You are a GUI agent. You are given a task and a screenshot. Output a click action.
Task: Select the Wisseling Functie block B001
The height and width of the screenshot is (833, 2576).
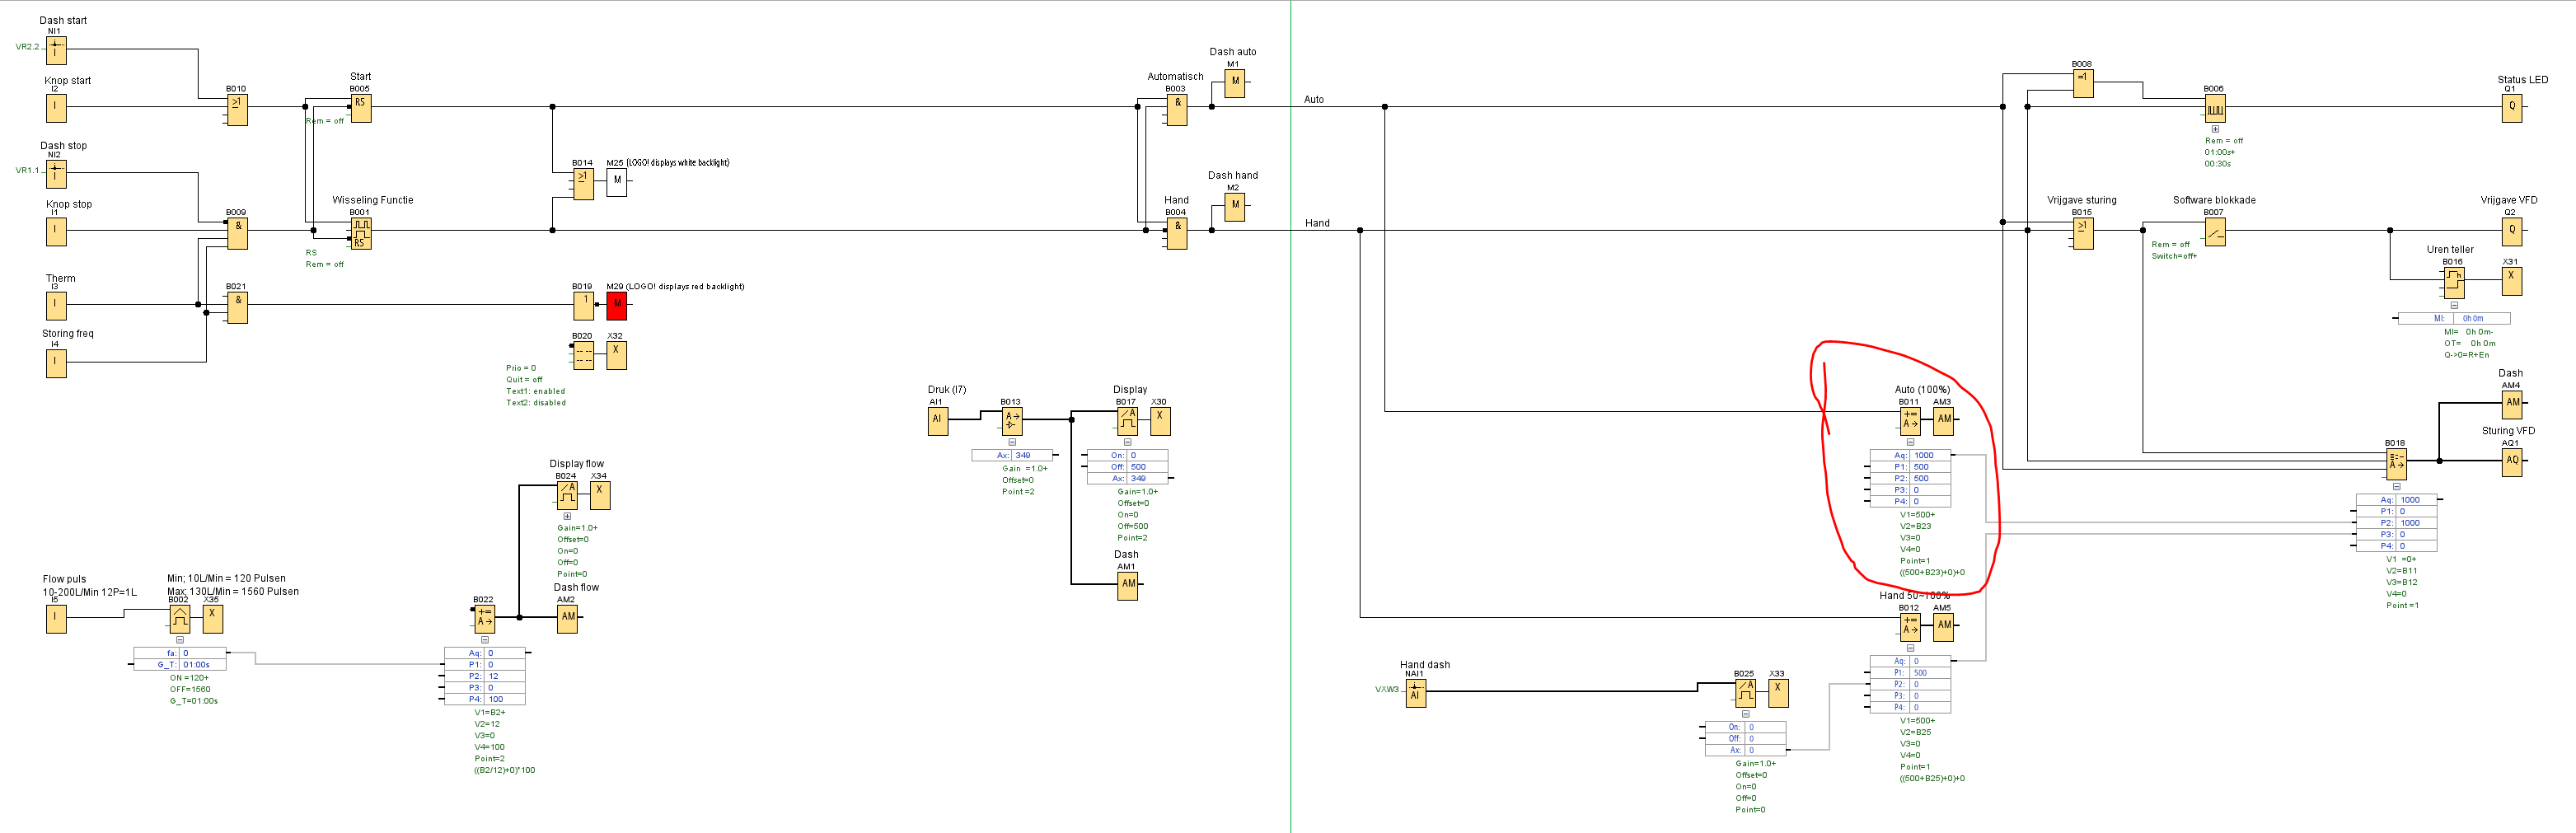[360, 232]
